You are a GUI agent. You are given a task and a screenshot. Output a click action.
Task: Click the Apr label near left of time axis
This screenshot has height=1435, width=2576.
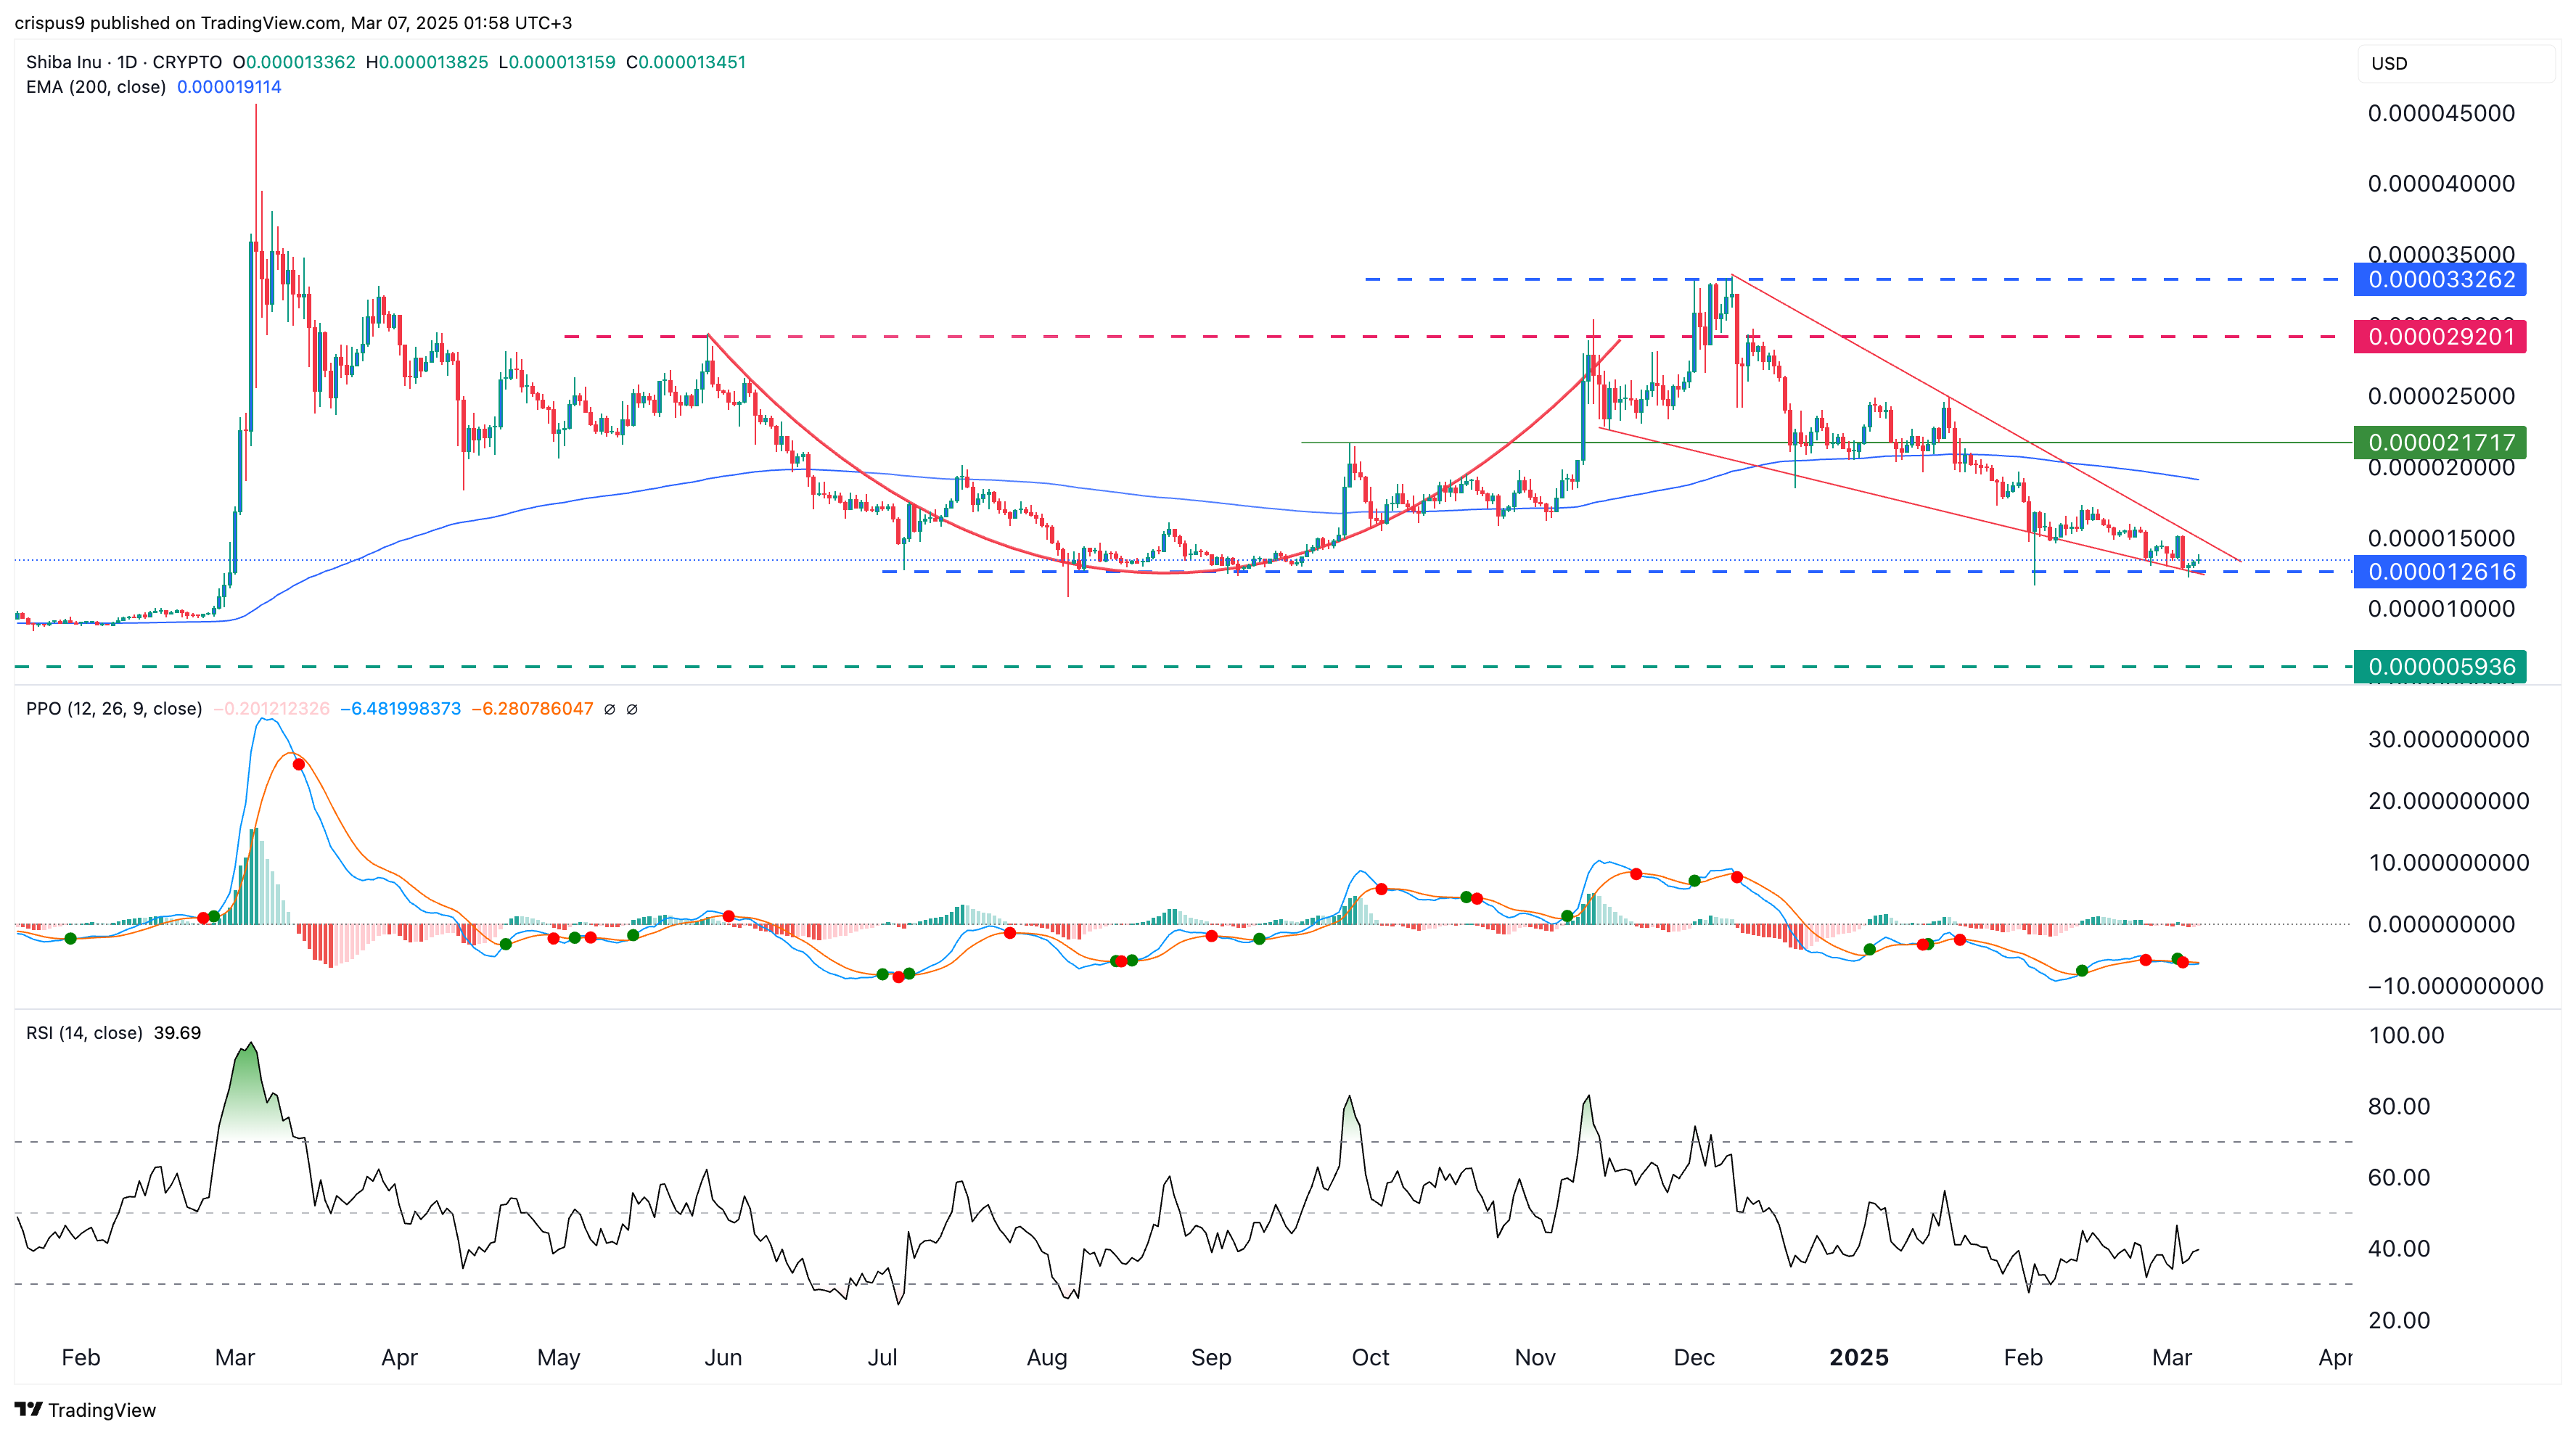click(400, 1358)
